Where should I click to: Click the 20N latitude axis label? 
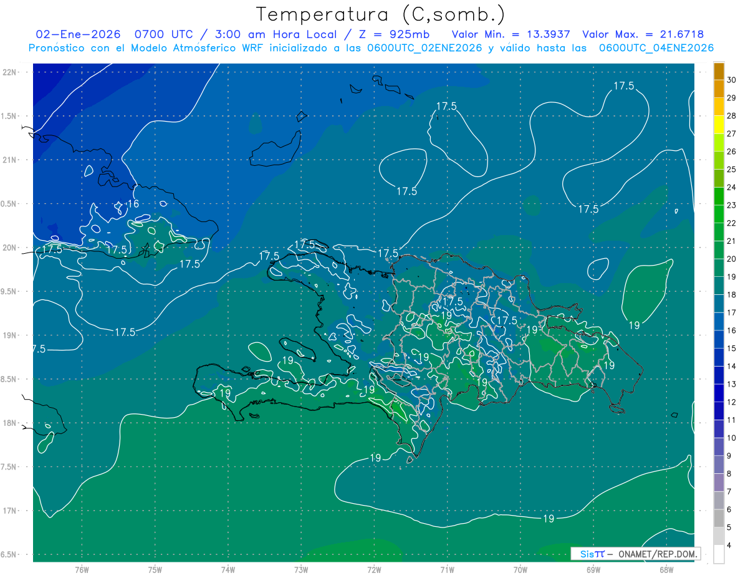(x=9, y=248)
